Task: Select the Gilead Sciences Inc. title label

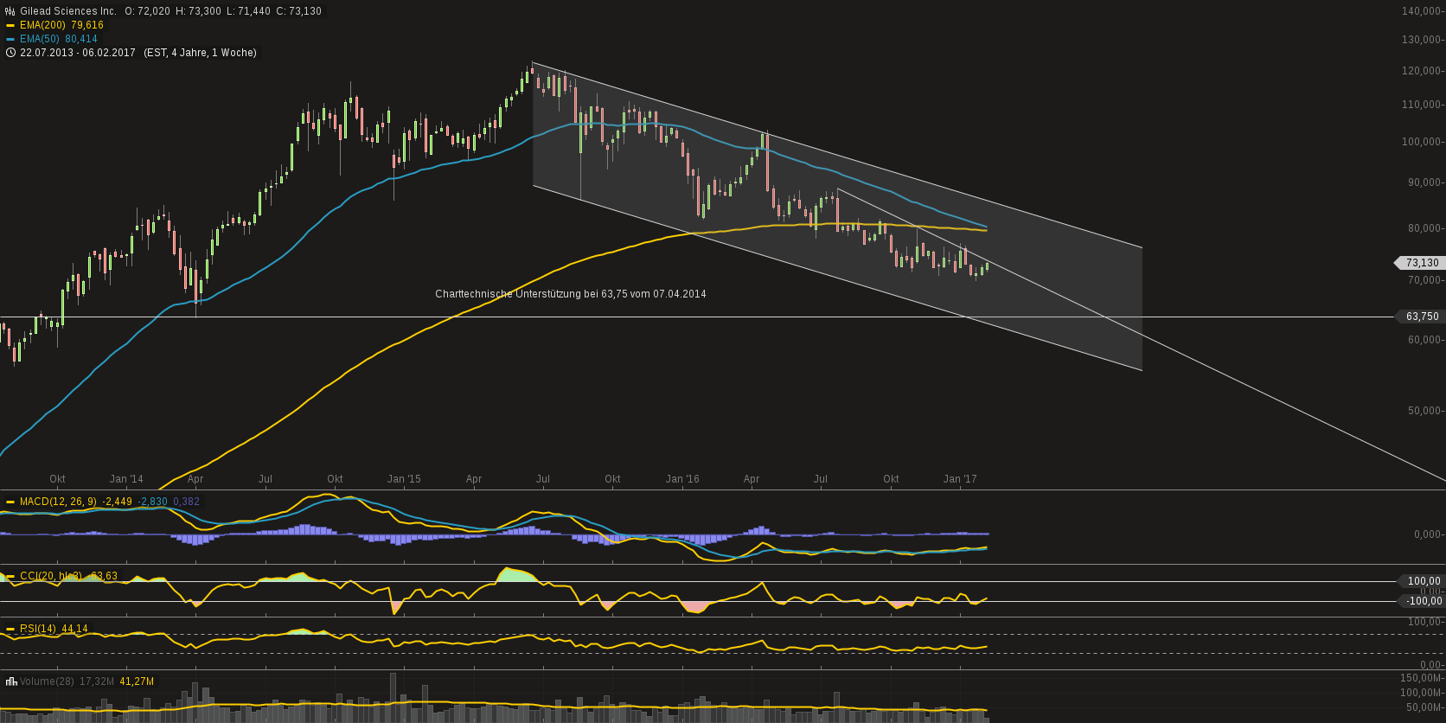Action: pos(68,11)
